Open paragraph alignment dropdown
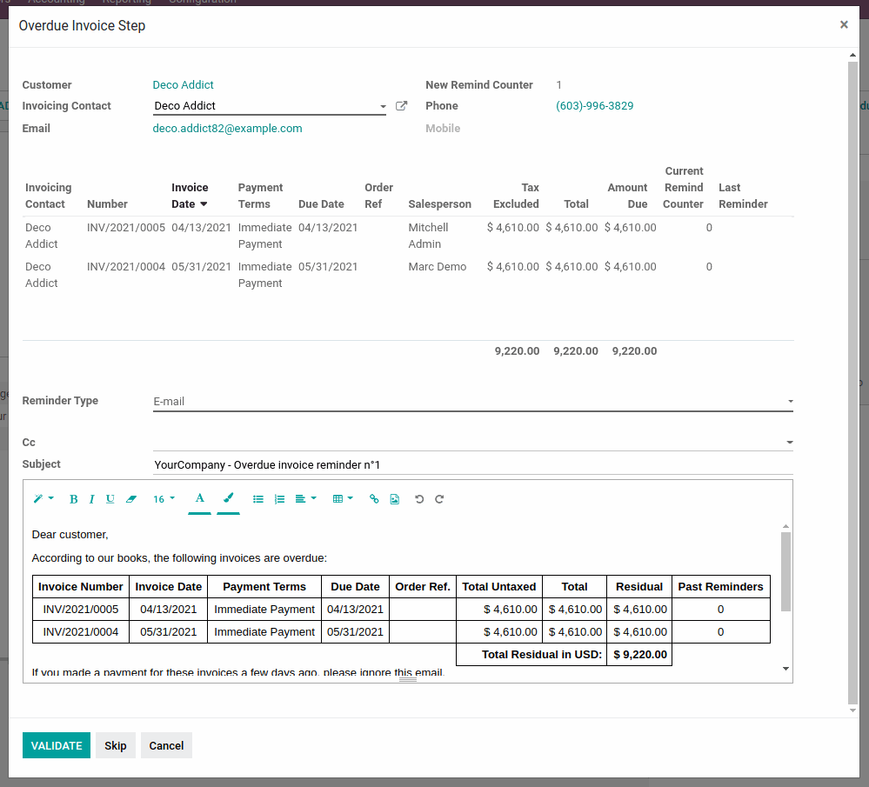Viewport: 869px width, 787px height. [305, 499]
